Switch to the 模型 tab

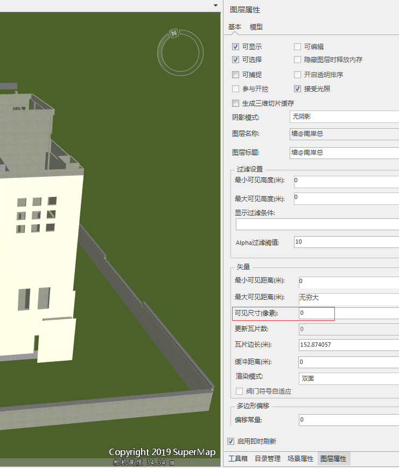256,27
